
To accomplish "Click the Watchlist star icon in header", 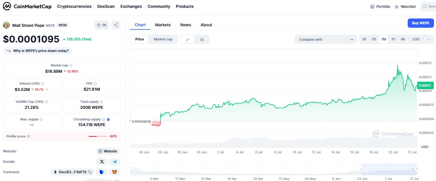I will tap(397, 6).
